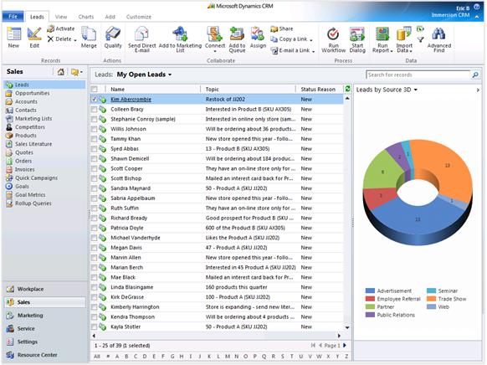
Task: Click the Send Direct E-mail icon
Action: (141, 33)
